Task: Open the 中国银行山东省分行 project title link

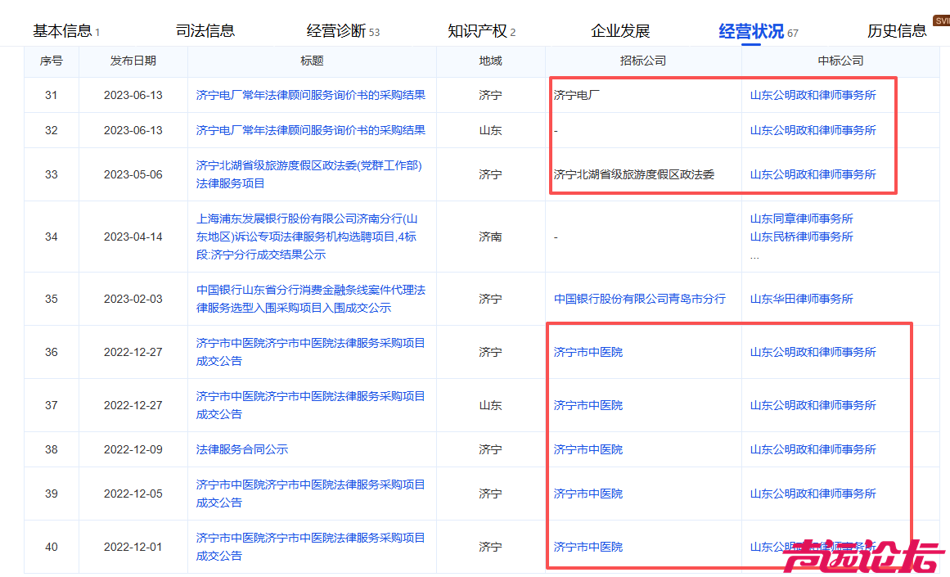Action: click(311, 299)
